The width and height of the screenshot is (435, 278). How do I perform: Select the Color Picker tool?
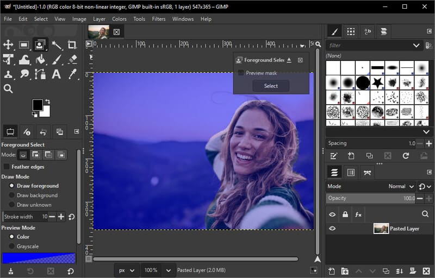pos(72,74)
